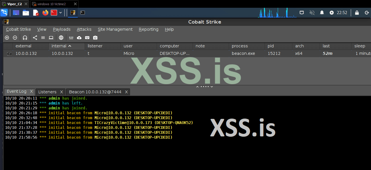The height and width of the screenshot is (170, 371).
Task: Sort by the sleep column header
Action: tap(361, 46)
